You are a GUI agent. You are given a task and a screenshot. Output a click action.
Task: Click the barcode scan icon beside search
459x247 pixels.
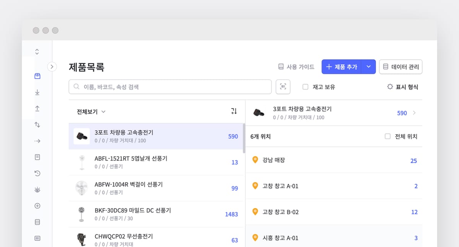coord(283,87)
